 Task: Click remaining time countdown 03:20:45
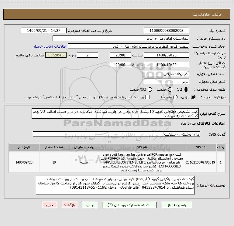point(56,55)
